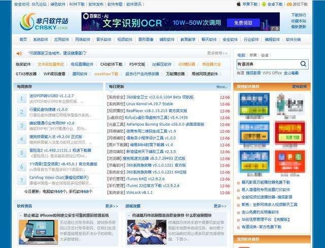The image size is (325, 248).
Task: Click rank badge 4 beside 搜狗拼音输入法
Action: 21,139
